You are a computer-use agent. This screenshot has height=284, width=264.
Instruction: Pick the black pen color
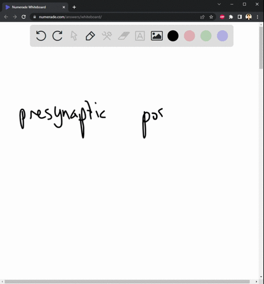click(173, 36)
